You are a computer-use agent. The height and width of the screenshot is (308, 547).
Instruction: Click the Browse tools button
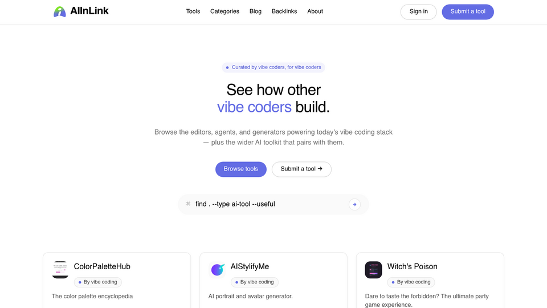click(240, 169)
